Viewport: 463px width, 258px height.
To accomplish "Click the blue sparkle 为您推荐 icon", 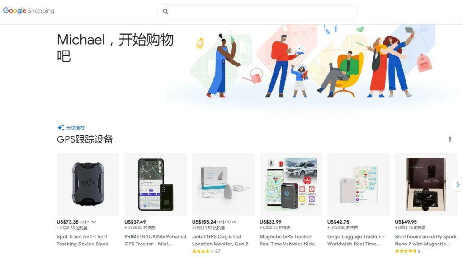I will [61, 128].
